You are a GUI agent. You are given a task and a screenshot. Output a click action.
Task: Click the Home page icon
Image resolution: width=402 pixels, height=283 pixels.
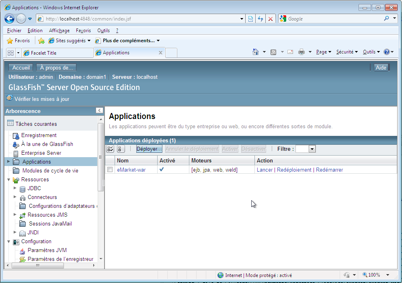pos(255,52)
